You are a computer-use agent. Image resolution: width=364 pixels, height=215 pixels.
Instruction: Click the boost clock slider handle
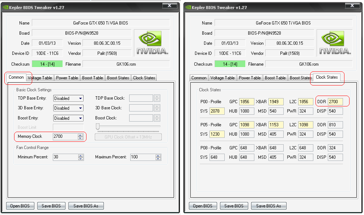[98, 126]
